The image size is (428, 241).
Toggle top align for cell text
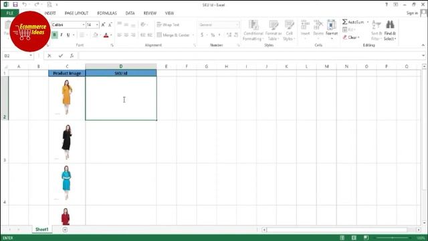coord(119,25)
